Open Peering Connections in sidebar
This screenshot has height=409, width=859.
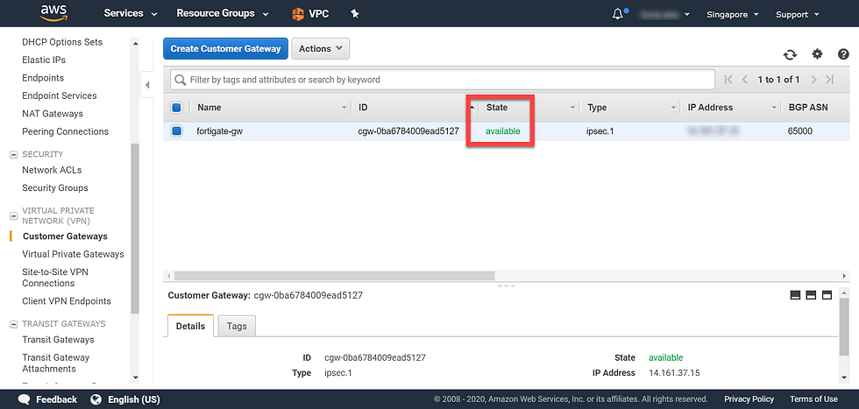click(x=65, y=131)
